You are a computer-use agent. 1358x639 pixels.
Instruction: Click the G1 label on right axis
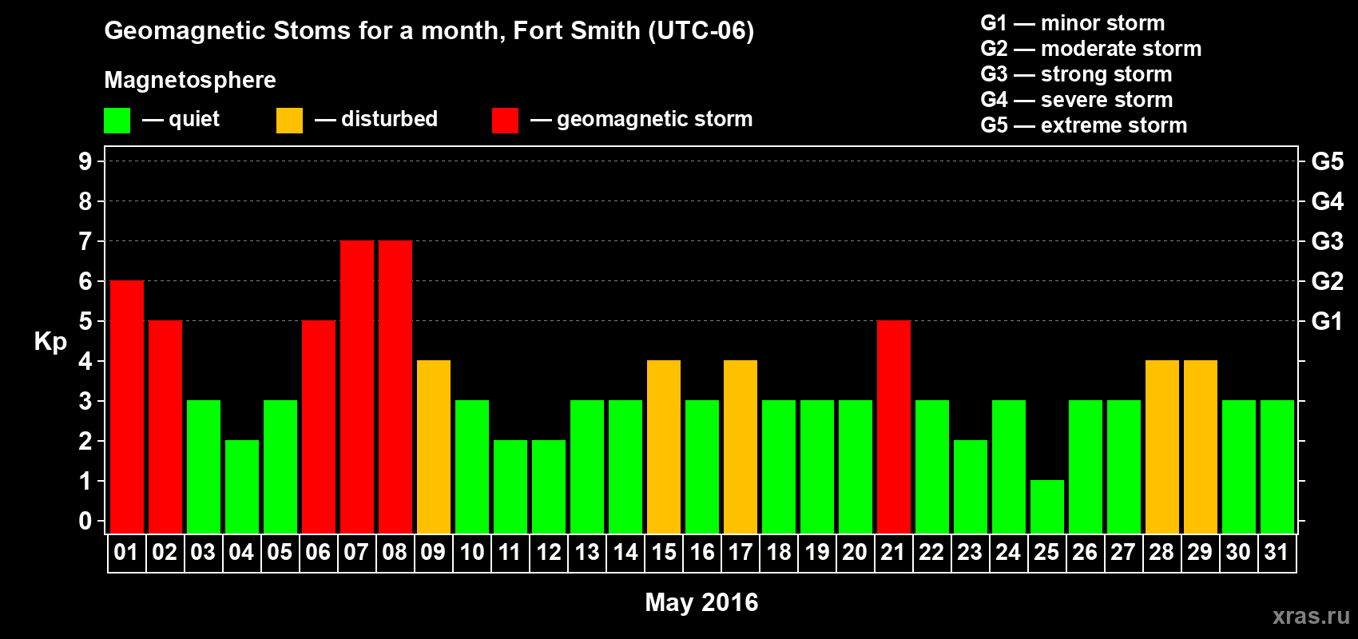click(x=1327, y=321)
